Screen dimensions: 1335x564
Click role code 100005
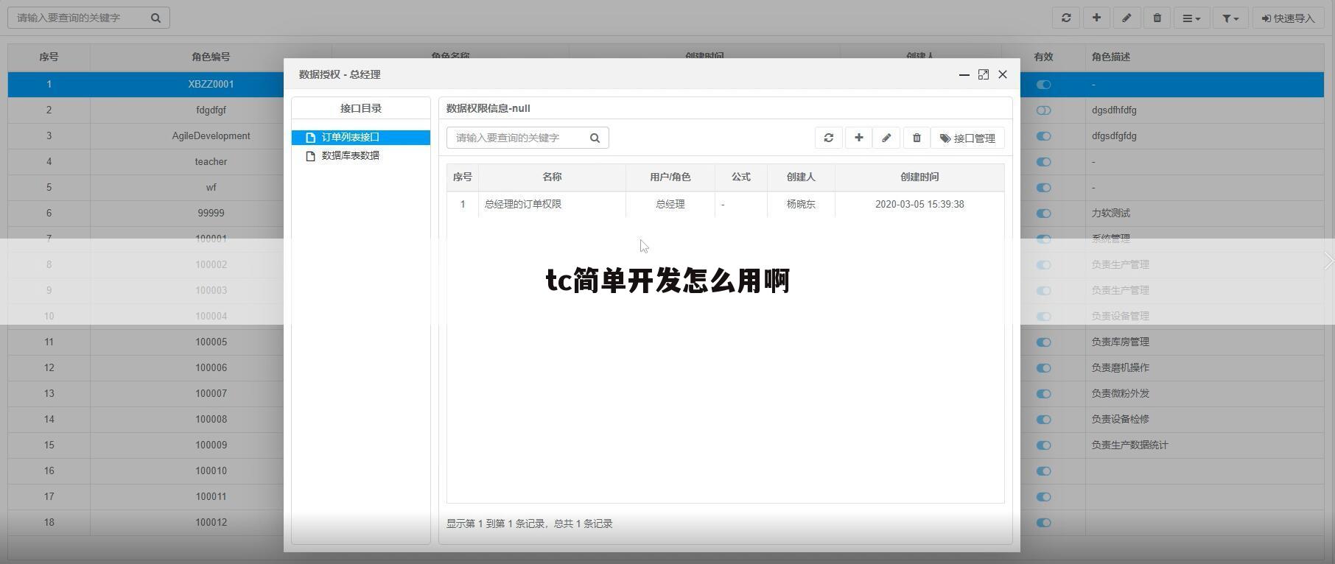[x=211, y=342]
